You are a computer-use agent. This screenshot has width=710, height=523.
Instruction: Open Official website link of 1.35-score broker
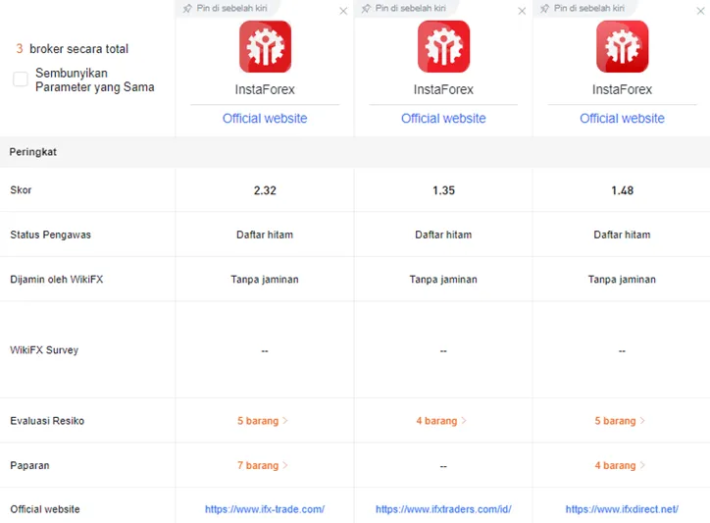tap(443, 119)
